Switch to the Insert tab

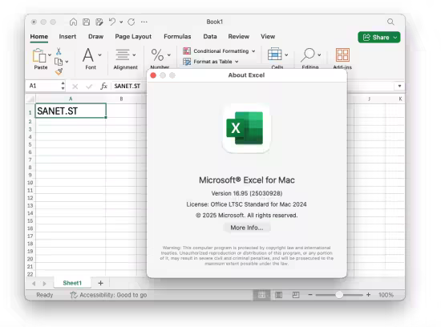67,37
